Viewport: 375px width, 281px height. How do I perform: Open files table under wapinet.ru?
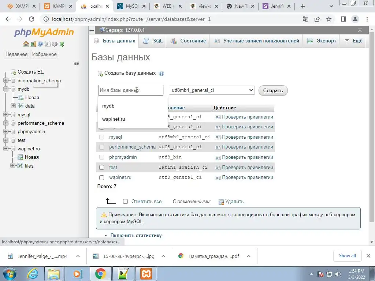[x=29, y=166]
